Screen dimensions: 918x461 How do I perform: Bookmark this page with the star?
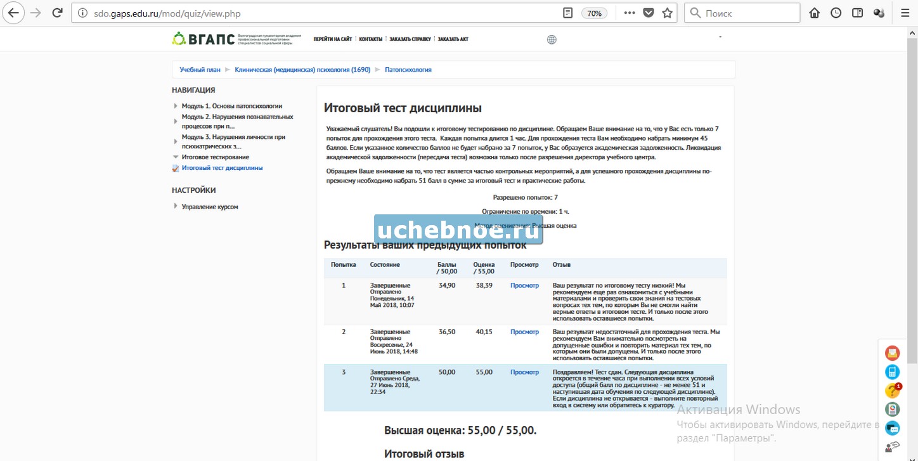(x=667, y=13)
